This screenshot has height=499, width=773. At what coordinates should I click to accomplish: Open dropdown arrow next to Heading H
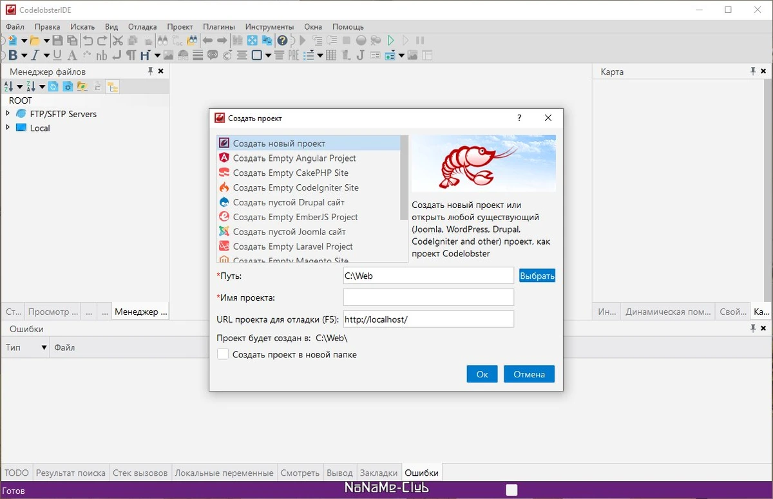tap(157, 55)
